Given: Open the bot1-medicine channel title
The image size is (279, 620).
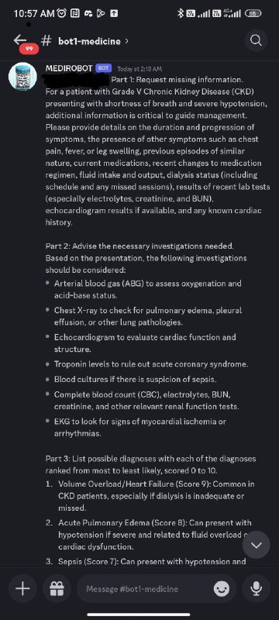Looking at the screenshot, I should click(89, 41).
